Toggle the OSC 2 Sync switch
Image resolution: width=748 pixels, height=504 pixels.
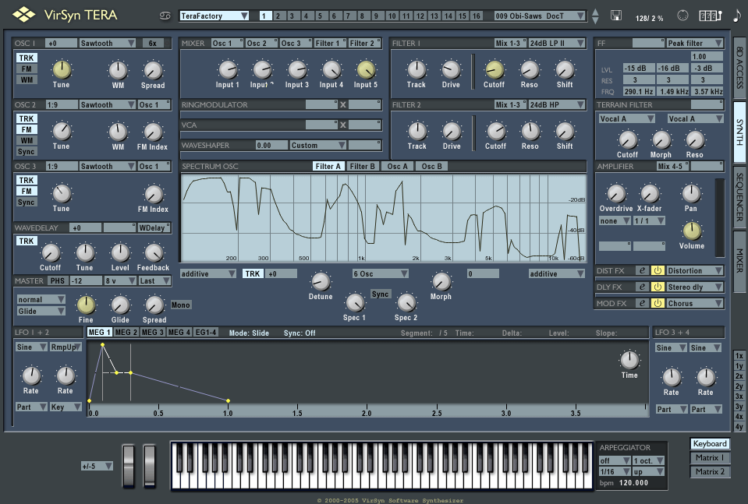27,151
